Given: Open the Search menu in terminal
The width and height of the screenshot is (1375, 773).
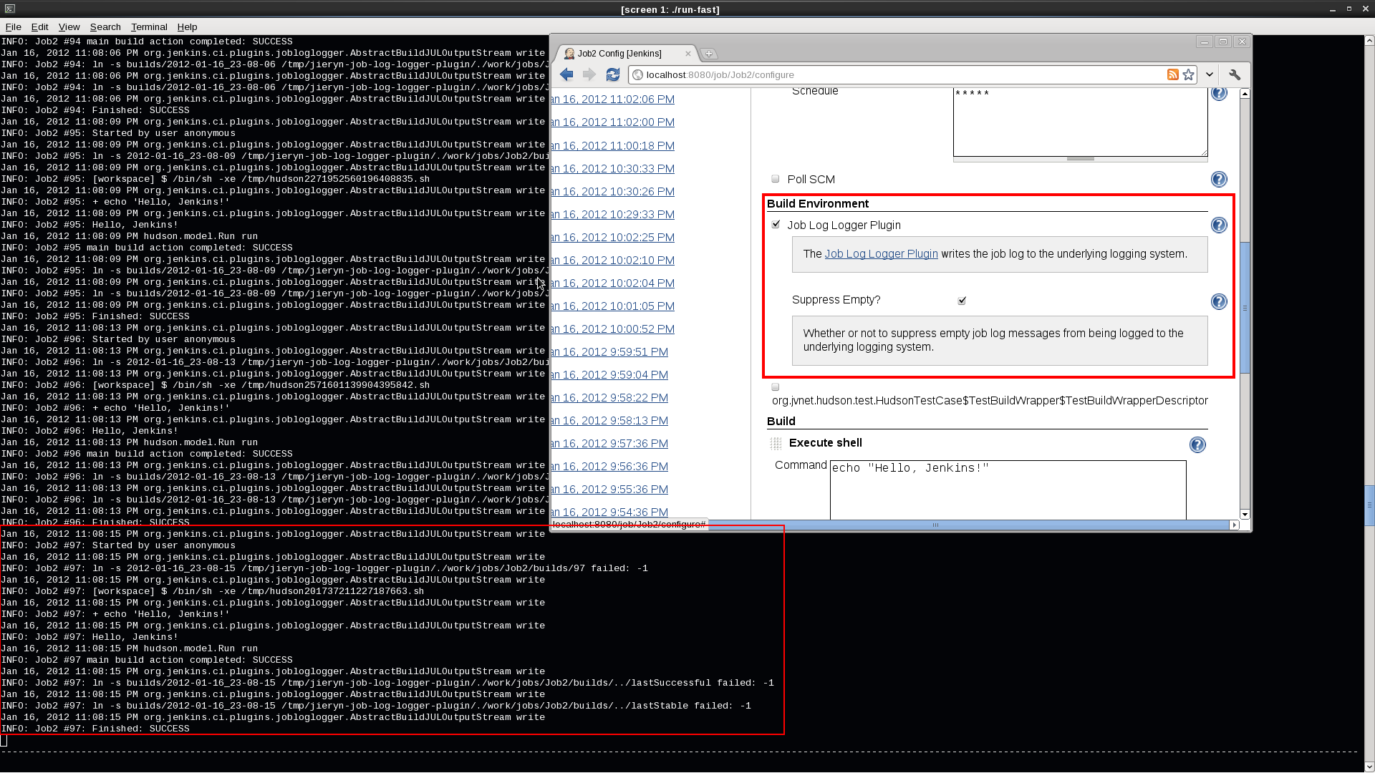Looking at the screenshot, I should [x=105, y=26].
